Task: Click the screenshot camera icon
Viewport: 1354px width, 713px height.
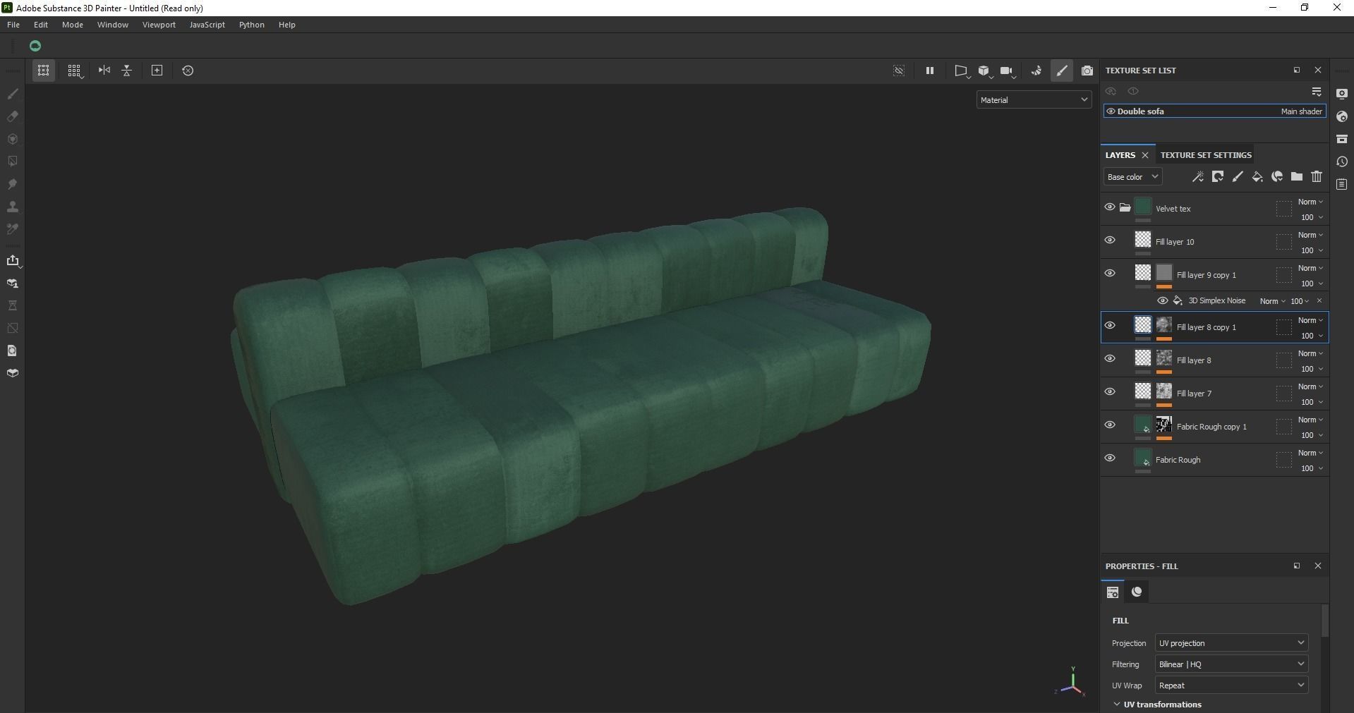Action: click(1087, 71)
